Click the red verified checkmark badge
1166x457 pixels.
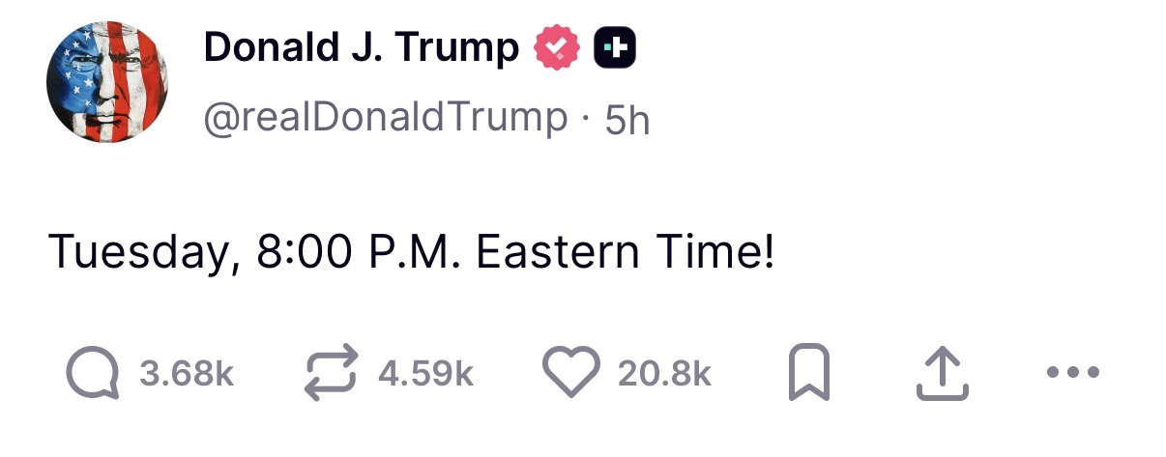point(556,48)
